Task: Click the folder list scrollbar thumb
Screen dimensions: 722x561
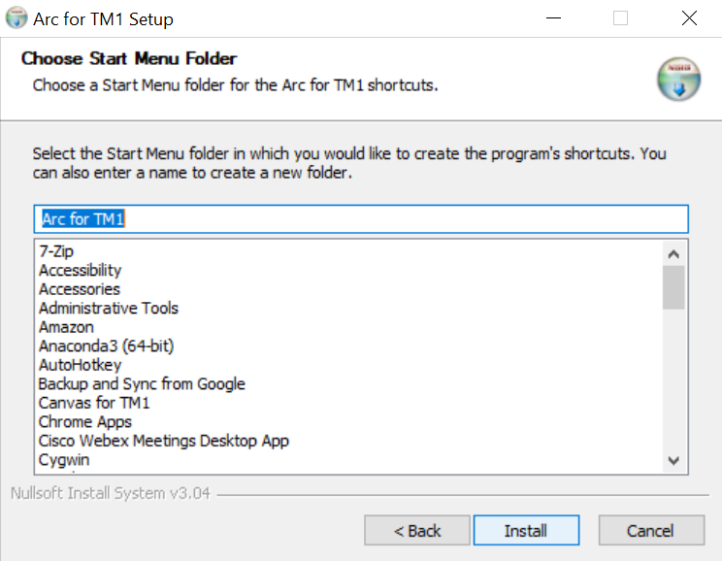Action: [673, 287]
